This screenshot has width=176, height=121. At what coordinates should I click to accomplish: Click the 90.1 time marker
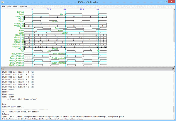coord(98,9)
